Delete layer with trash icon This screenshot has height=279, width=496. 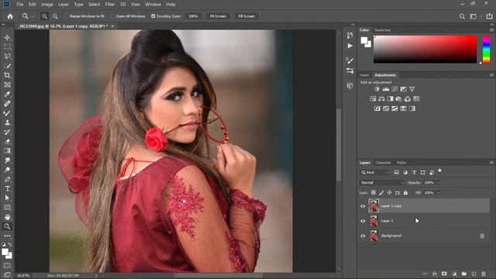[x=484, y=274]
